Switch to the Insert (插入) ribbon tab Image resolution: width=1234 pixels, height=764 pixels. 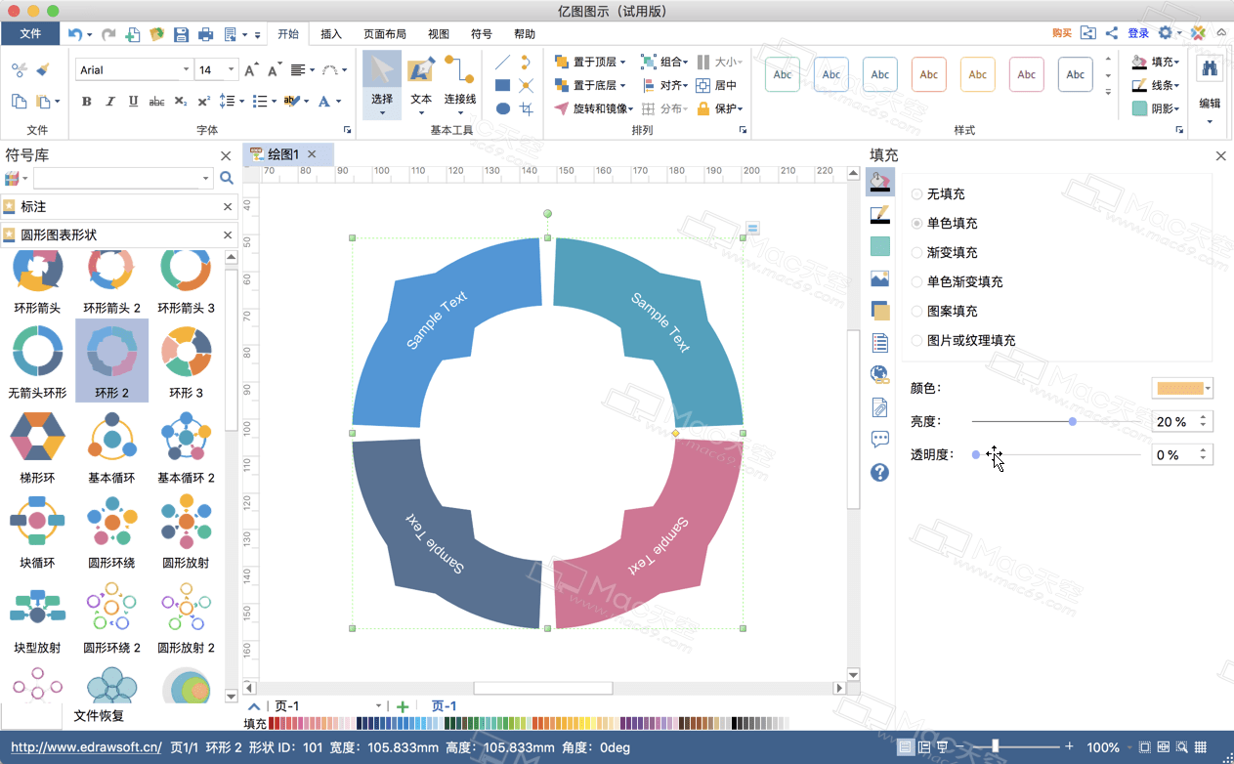[331, 34]
